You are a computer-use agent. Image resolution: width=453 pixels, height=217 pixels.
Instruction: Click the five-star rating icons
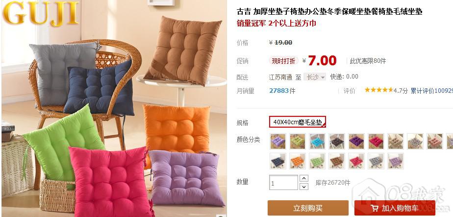coord(379,90)
